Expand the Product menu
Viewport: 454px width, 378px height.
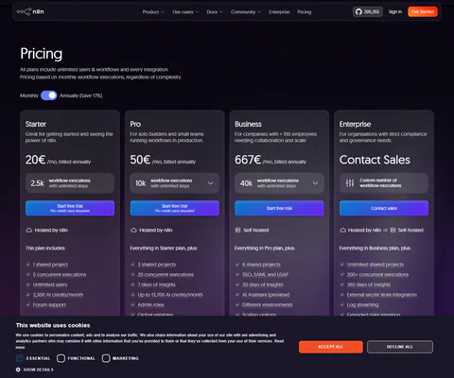click(153, 12)
